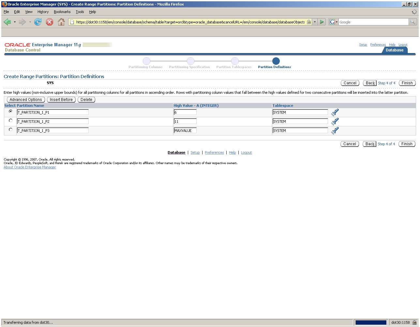
Task: Click the browser Back arrow icon
Action: (7, 22)
